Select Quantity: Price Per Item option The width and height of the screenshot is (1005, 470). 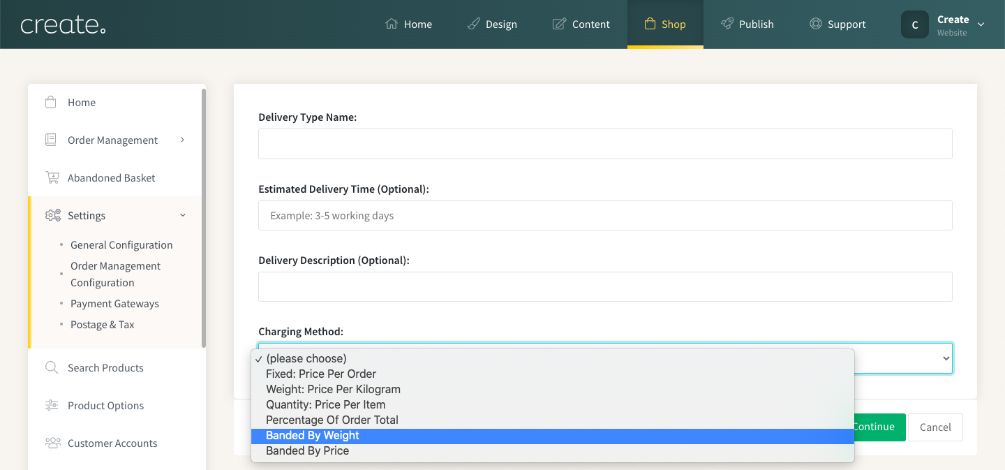(x=553, y=404)
